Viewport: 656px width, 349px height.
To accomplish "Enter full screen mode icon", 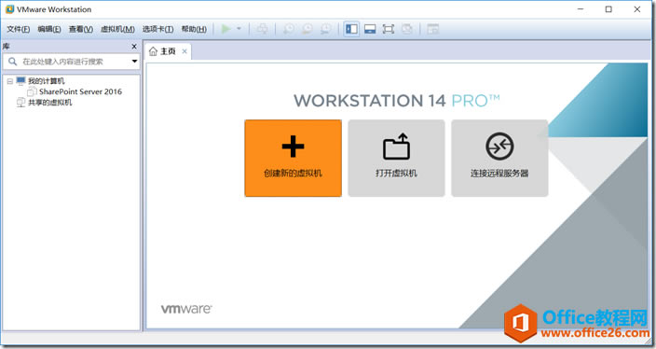I will 389,29.
